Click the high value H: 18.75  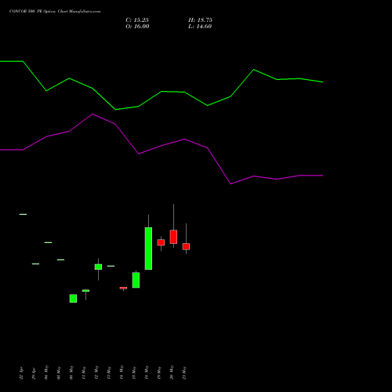(x=200, y=20)
